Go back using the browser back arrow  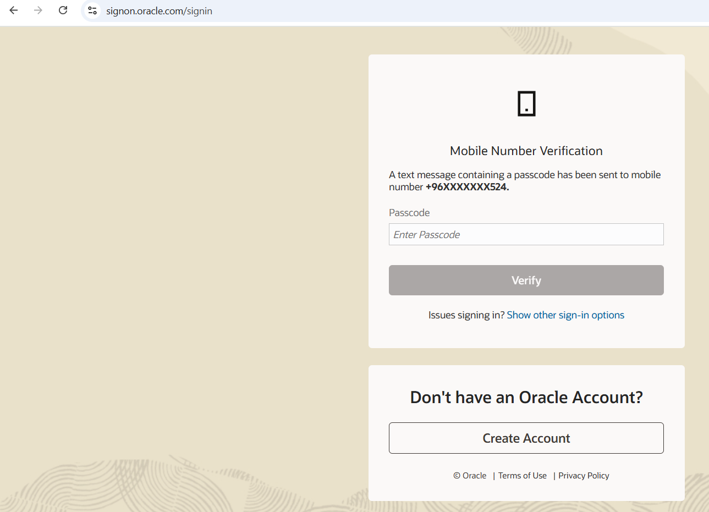point(14,10)
